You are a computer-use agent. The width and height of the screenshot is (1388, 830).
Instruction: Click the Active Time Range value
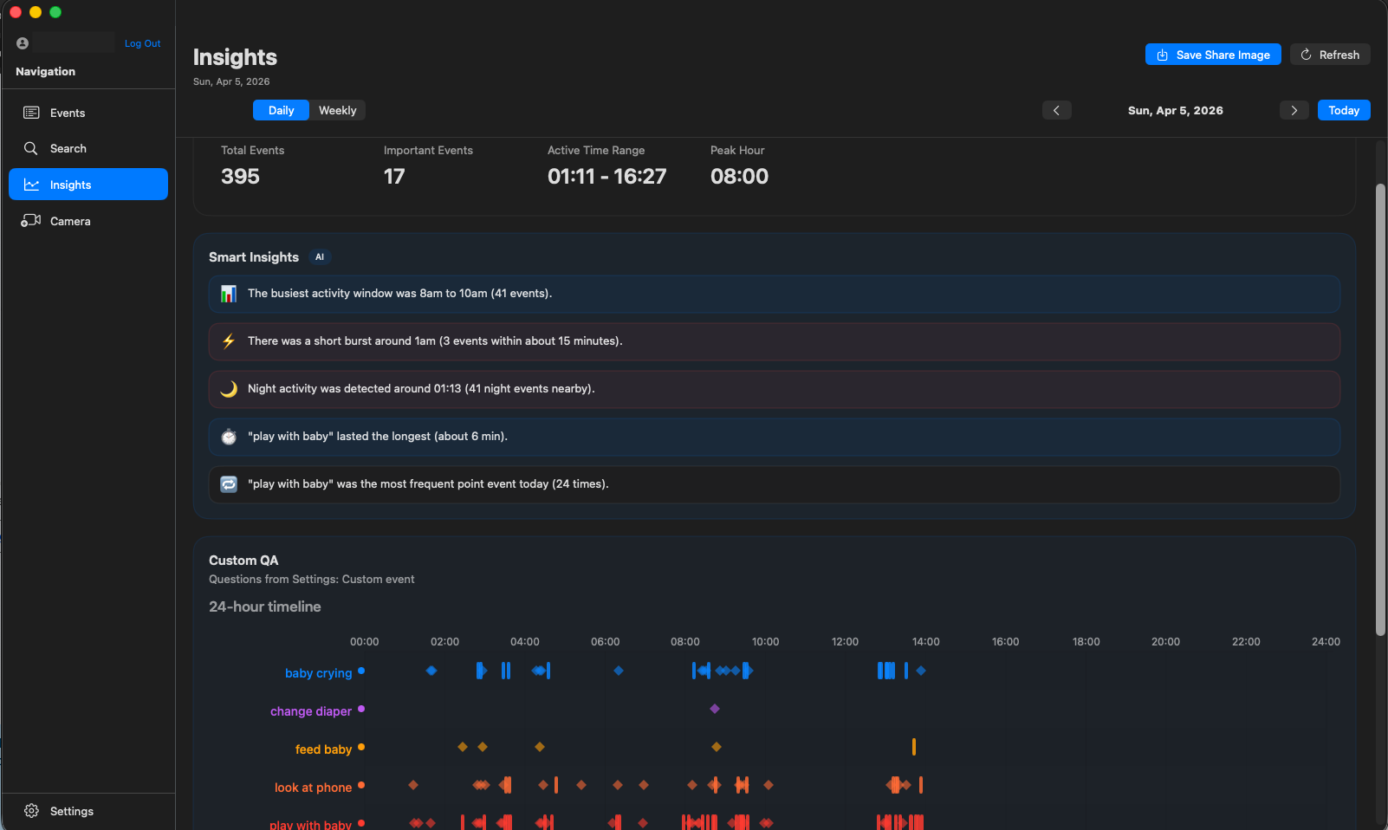point(606,176)
